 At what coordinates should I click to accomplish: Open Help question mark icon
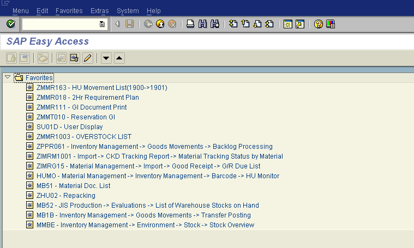coord(319,24)
